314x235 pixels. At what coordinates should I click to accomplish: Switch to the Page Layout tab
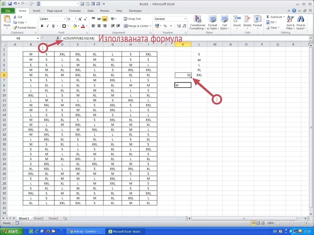55,11
